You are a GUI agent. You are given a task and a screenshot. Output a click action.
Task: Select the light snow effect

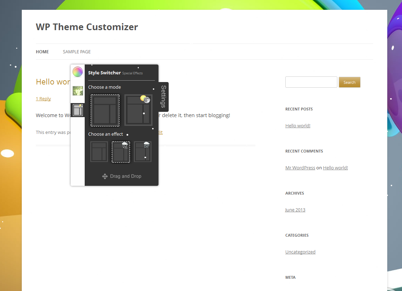click(x=121, y=152)
